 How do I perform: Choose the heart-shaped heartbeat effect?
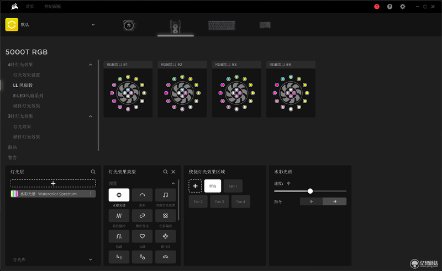click(143, 236)
